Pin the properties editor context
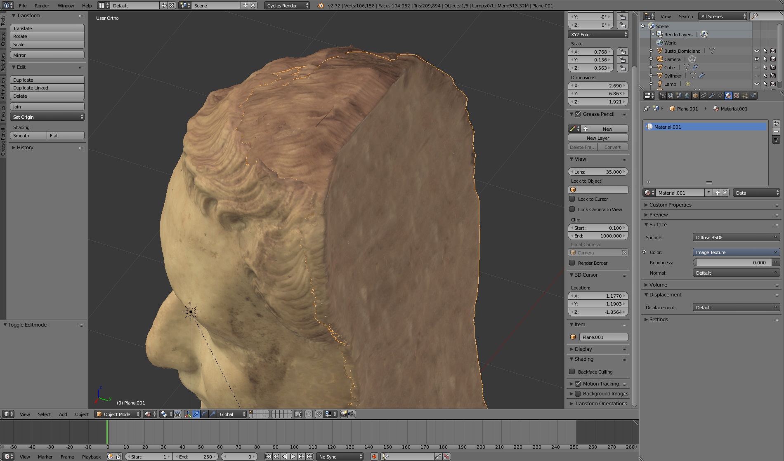Screen dimensions: 784x461 [x=646, y=108]
